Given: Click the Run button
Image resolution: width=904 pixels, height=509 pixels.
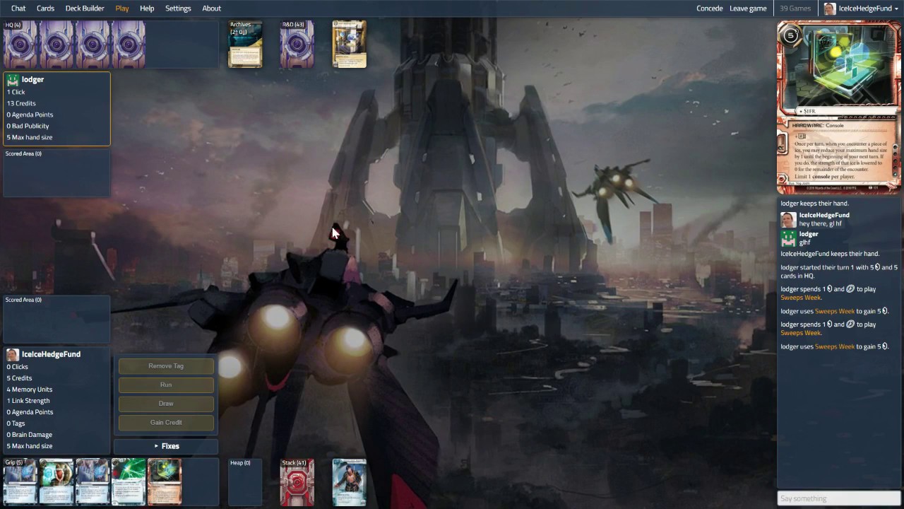Looking at the screenshot, I should click(x=166, y=385).
